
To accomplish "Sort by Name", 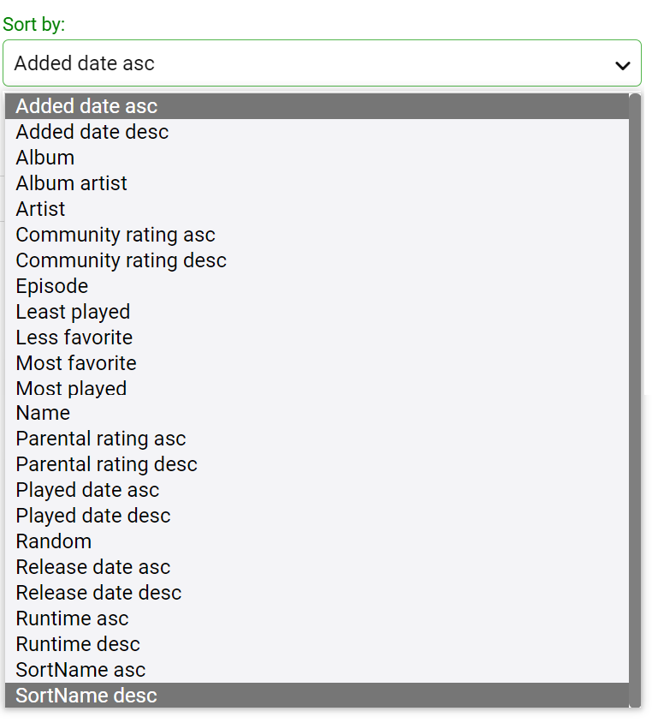I will (x=44, y=413).
